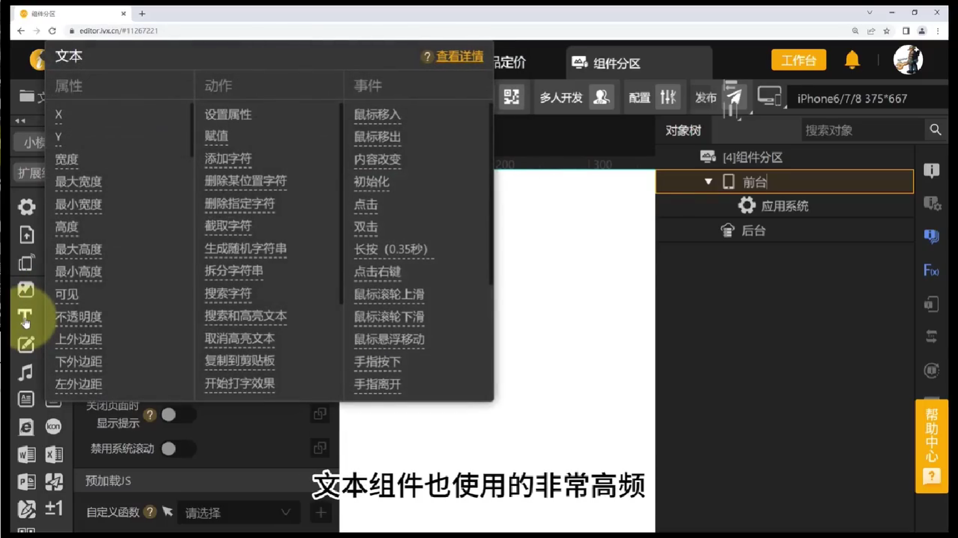This screenshot has width=958, height=538.
Task: Click the device preview monitor icon
Action: pos(770,97)
